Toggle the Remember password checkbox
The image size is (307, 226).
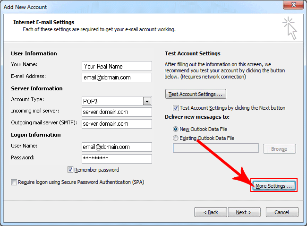[x=70, y=170]
